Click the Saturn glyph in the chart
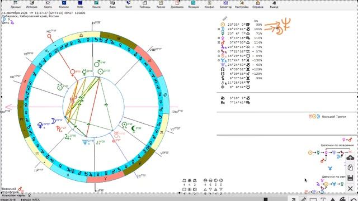Image resolution: width=358 pixels, height=201 pixels. click(x=58, y=129)
